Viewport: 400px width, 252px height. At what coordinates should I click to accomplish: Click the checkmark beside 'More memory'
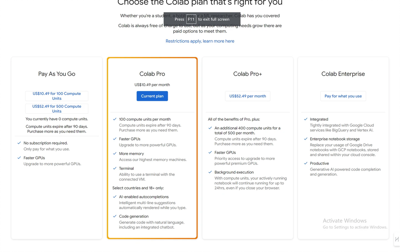coord(115,153)
